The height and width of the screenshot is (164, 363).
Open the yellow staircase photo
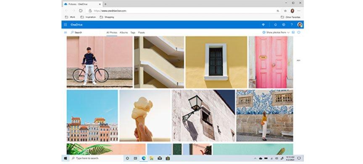point(159,62)
